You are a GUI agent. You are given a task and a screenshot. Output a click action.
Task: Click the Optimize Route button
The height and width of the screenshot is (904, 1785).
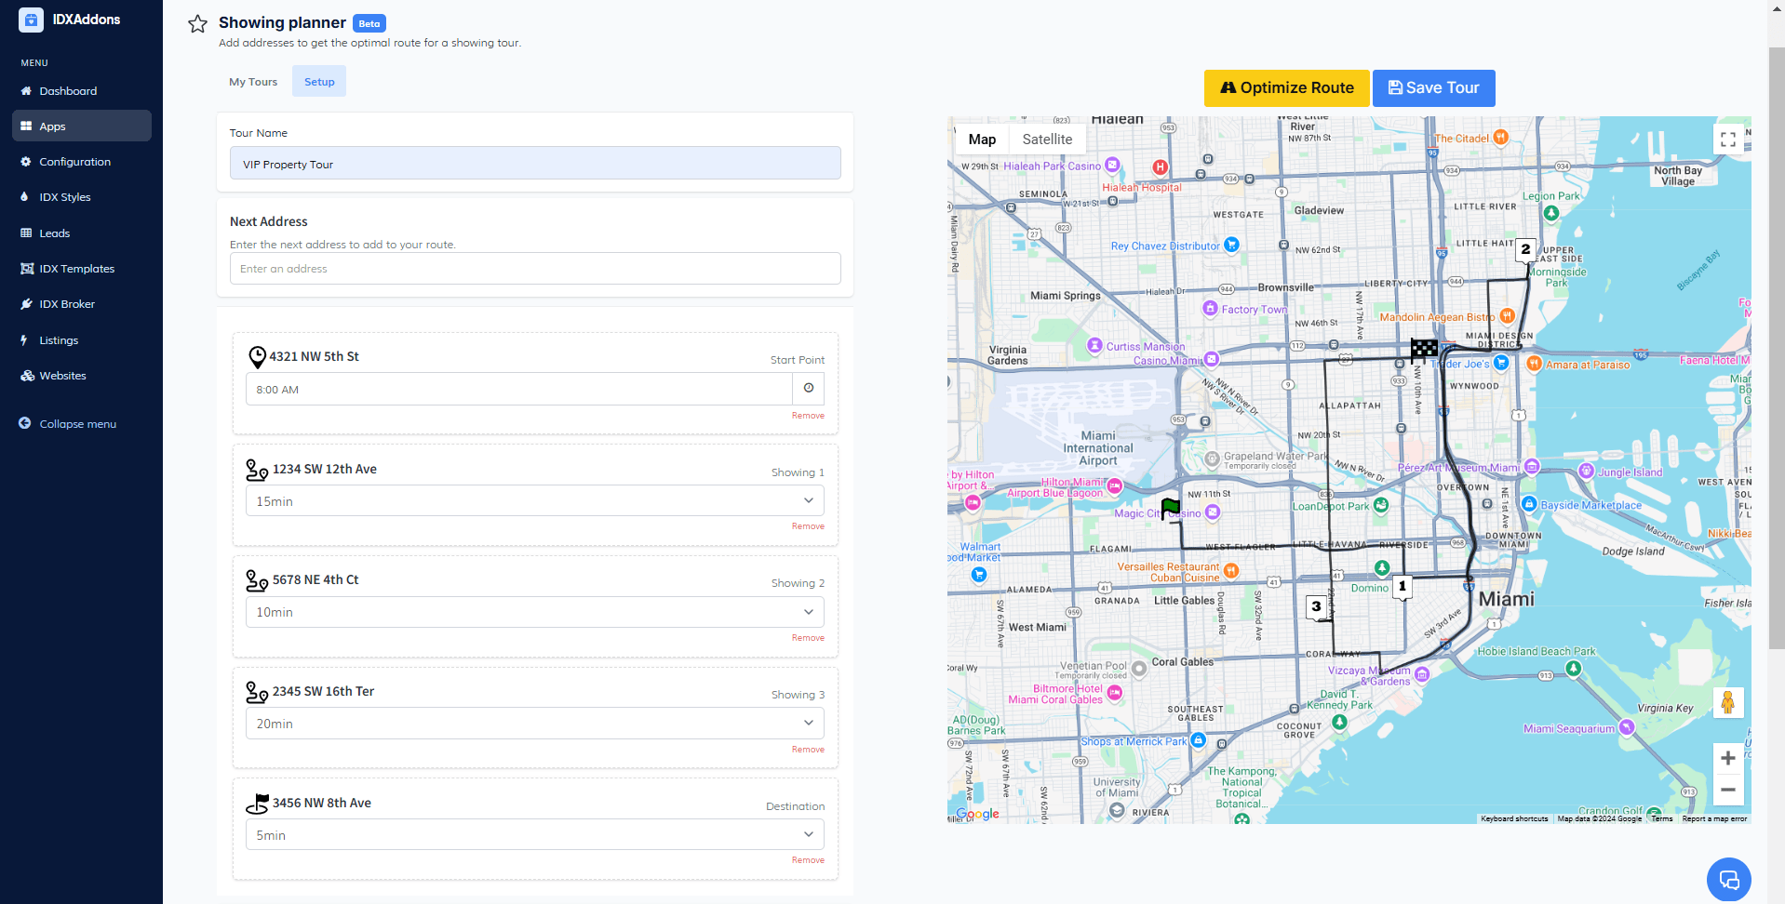pos(1286,88)
